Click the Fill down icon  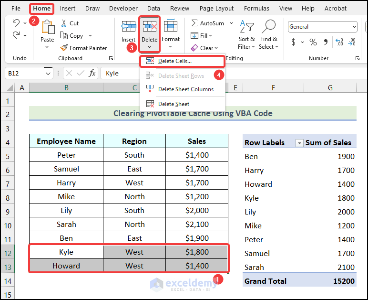coord(194,35)
